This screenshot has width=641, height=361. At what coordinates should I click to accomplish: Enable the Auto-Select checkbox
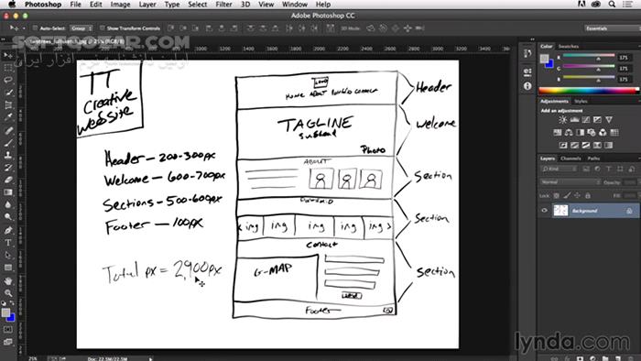point(35,28)
